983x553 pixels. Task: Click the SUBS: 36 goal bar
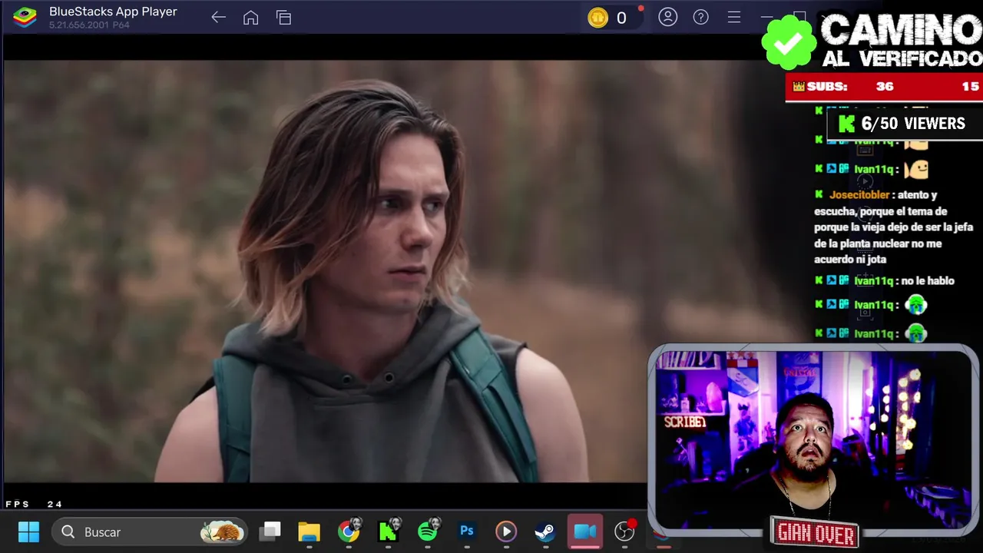point(884,87)
